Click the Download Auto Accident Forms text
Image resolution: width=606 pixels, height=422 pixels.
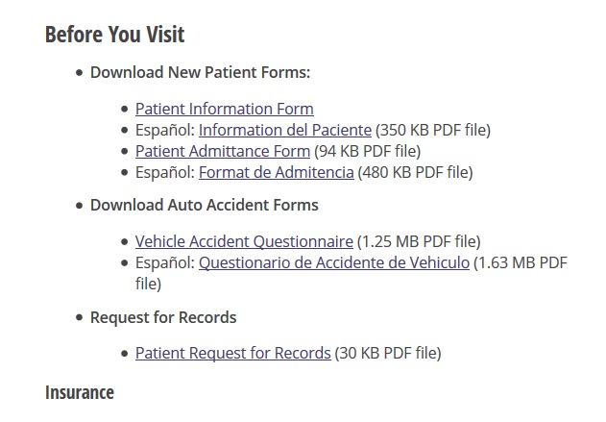[204, 205]
